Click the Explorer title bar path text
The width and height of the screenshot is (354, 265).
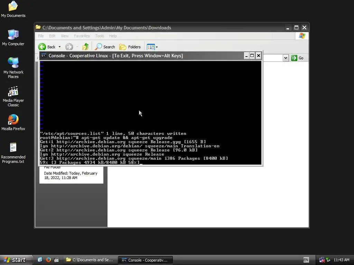[x=107, y=28]
